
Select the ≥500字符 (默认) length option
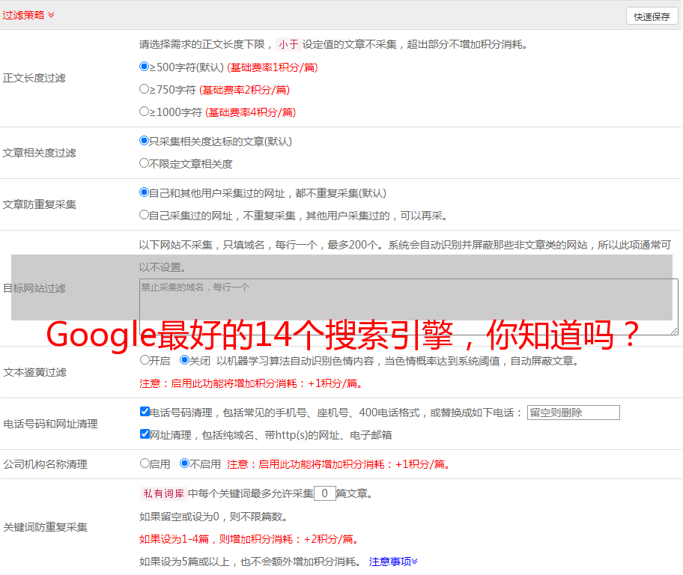pyautogui.click(x=145, y=67)
